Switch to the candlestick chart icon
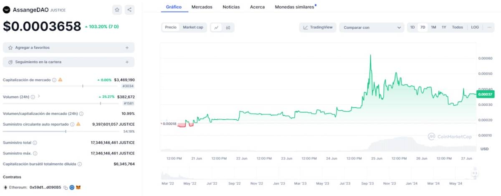501x196 pixels. tap(228, 27)
